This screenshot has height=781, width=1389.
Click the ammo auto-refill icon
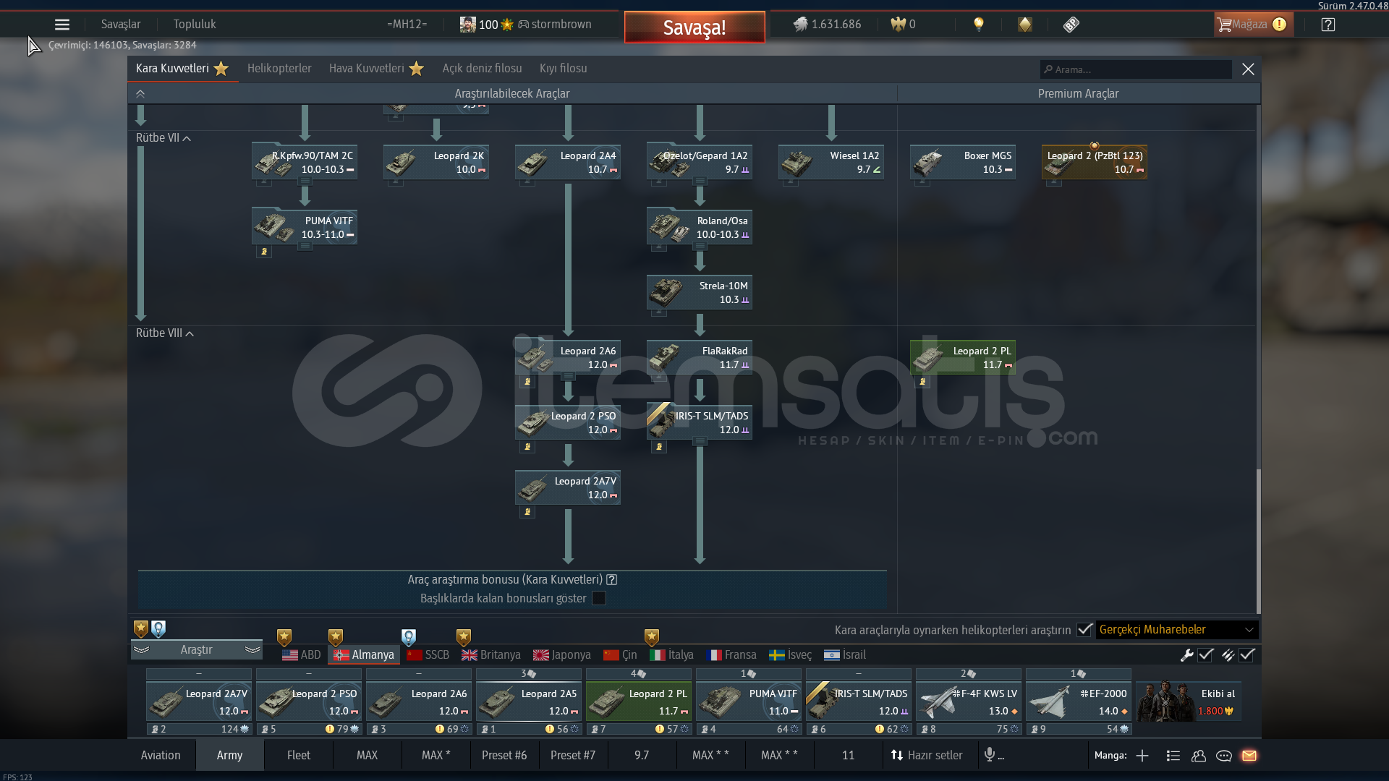coord(1228,655)
